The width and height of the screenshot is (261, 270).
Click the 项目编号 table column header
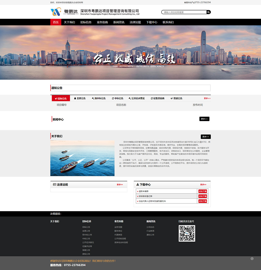62,105
